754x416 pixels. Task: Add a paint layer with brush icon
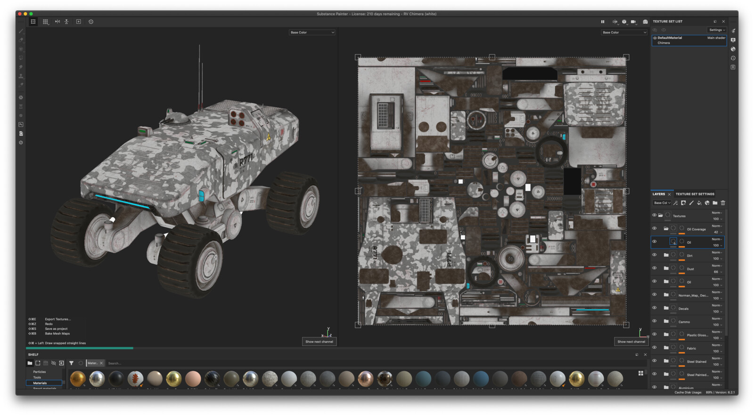(x=691, y=203)
